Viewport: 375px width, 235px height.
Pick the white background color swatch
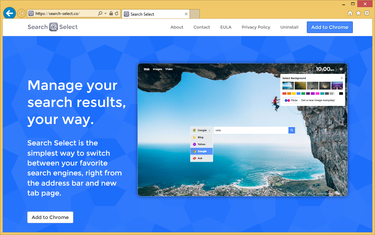(336, 94)
